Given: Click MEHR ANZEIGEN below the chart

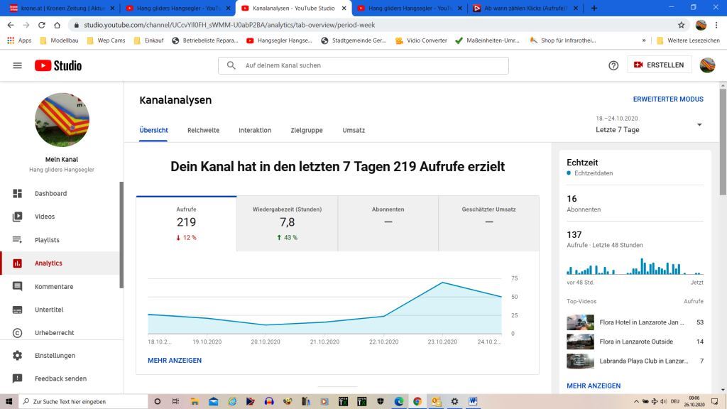Looking at the screenshot, I should 175,361.
